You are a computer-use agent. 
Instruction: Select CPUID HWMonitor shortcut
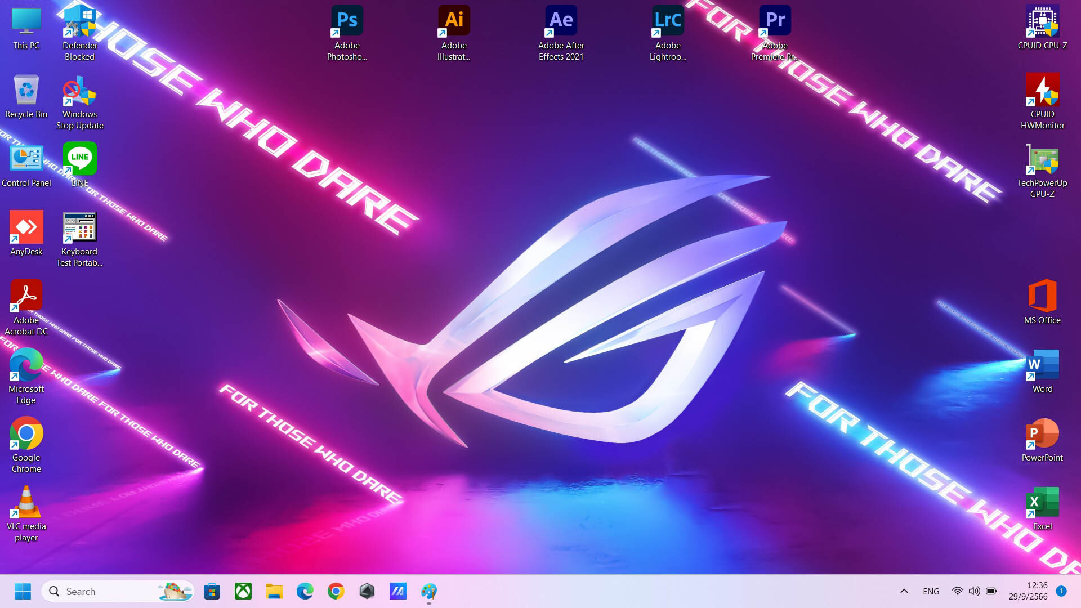(1042, 102)
